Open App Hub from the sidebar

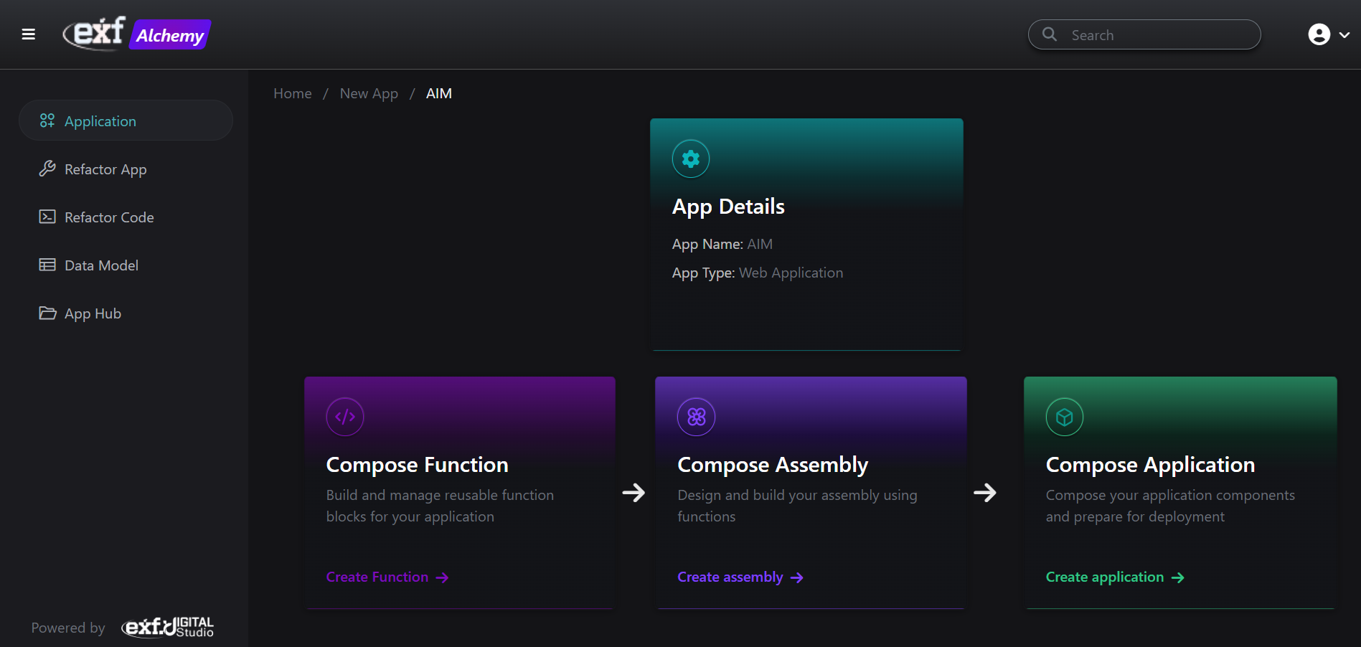tap(93, 313)
